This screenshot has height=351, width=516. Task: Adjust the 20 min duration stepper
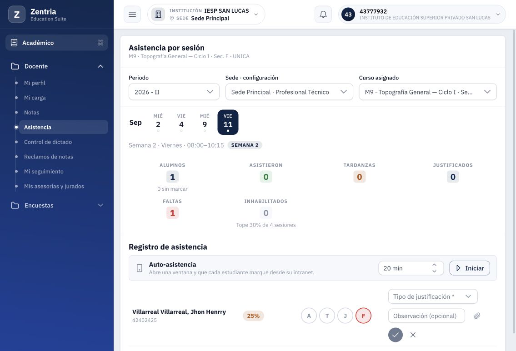point(434,268)
